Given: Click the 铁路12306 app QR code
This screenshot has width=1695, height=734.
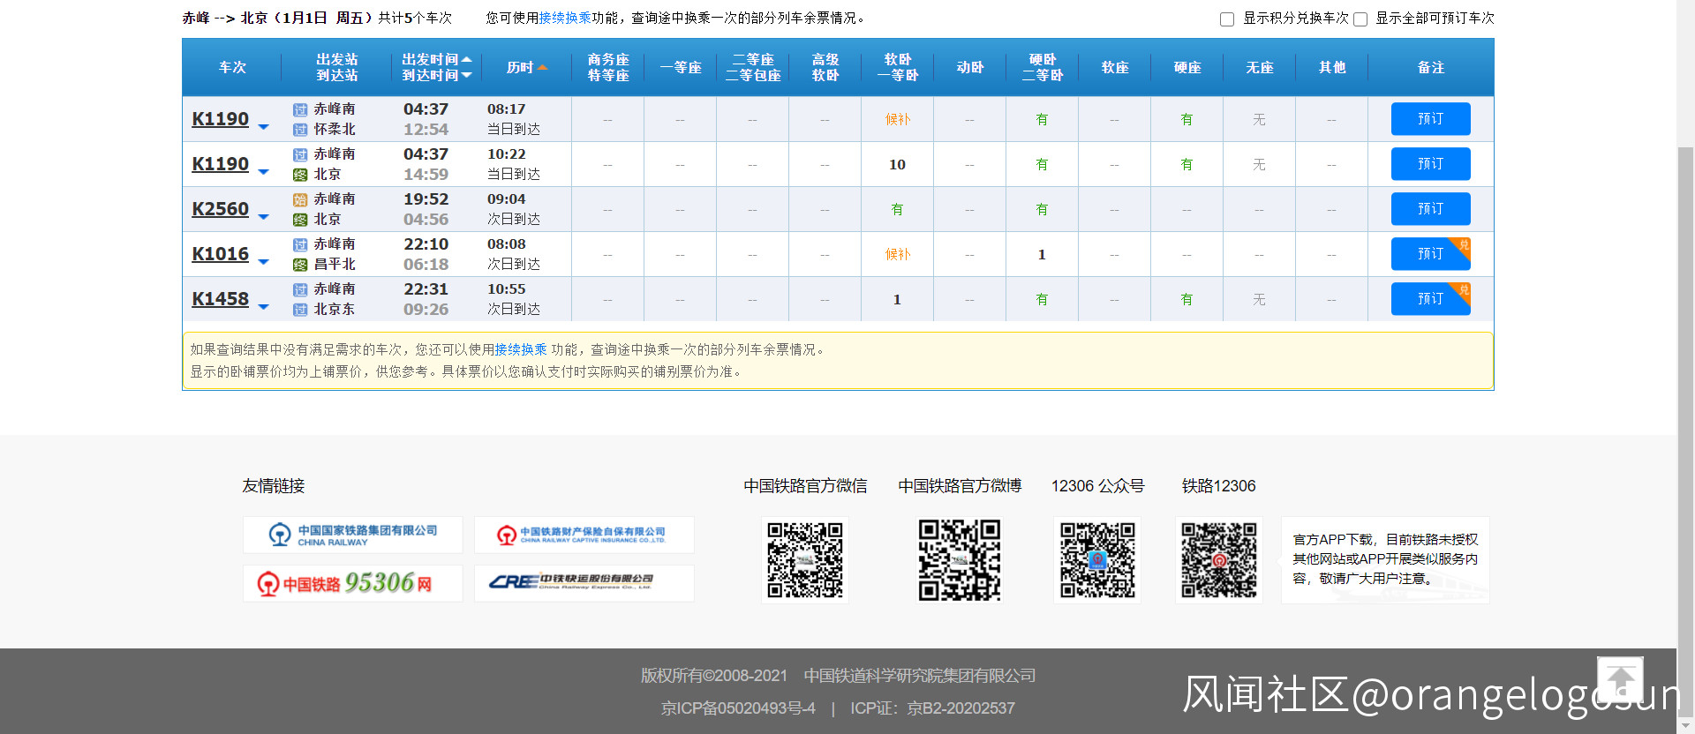Looking at the screenshot, I should pyautogui.click(x=1218, y=560).
